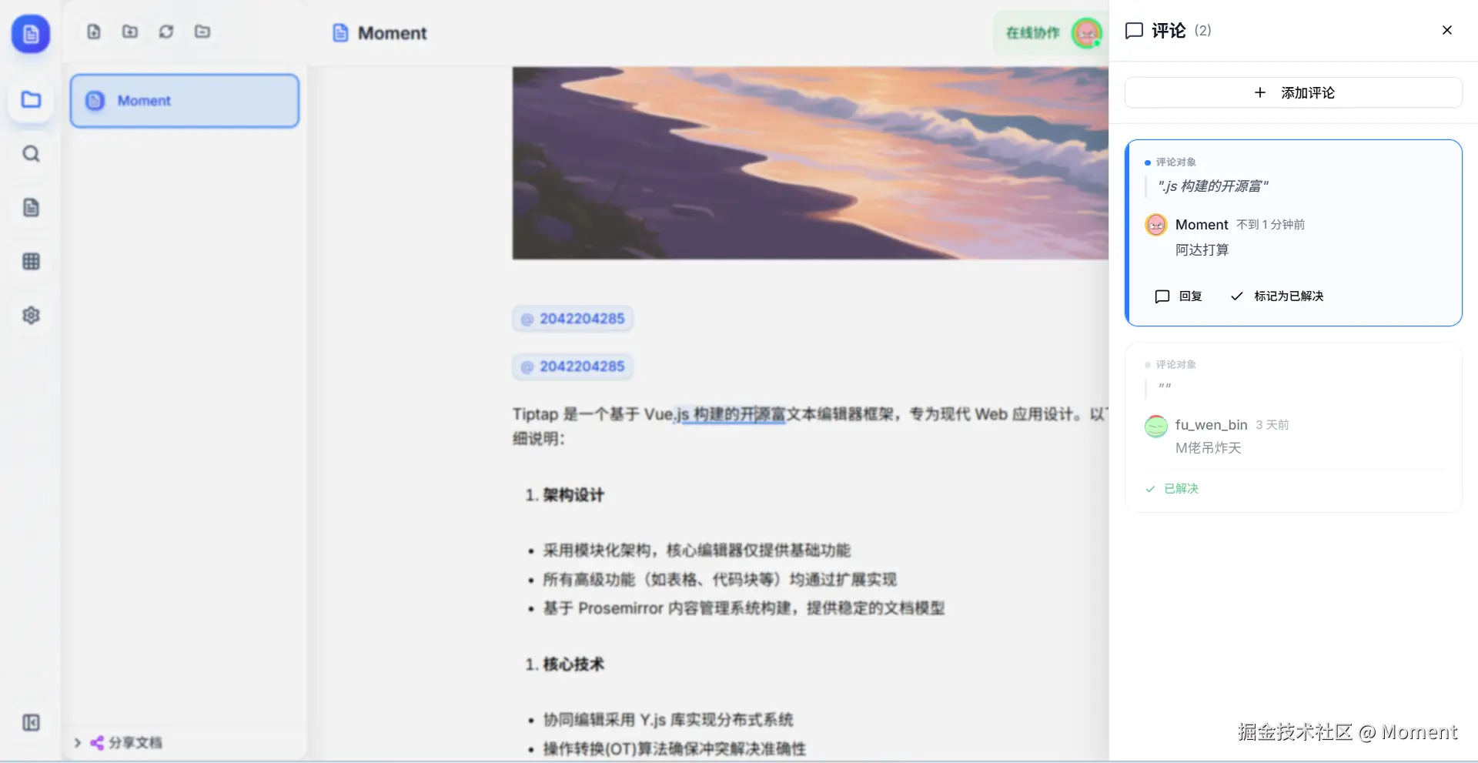Click Moment's avatar in the comment thread
Image resolution: width=1478 pixels, height=763 pixels.
click(1155, 224)
